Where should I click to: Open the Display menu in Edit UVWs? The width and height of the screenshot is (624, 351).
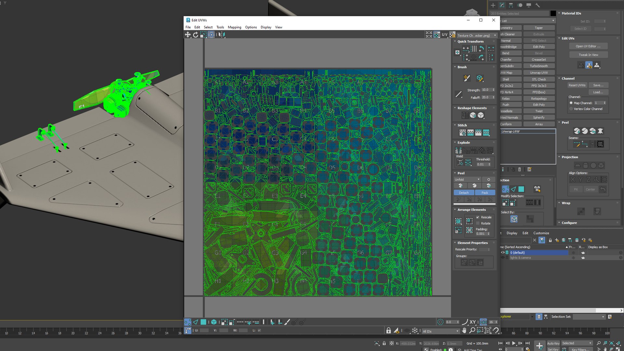(266, 27)
